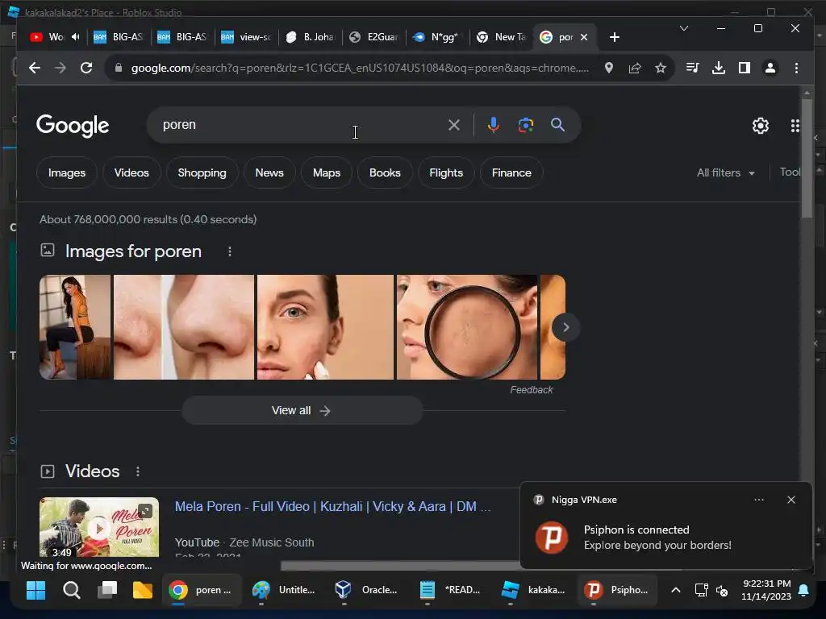
Task: Bookmark this page with the star icon
Action: coord(661,68)
